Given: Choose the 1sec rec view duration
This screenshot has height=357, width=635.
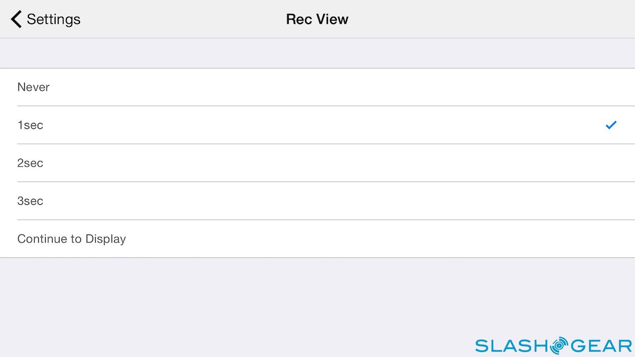Looking at the screenshot, I should click(x=317, y=125).
